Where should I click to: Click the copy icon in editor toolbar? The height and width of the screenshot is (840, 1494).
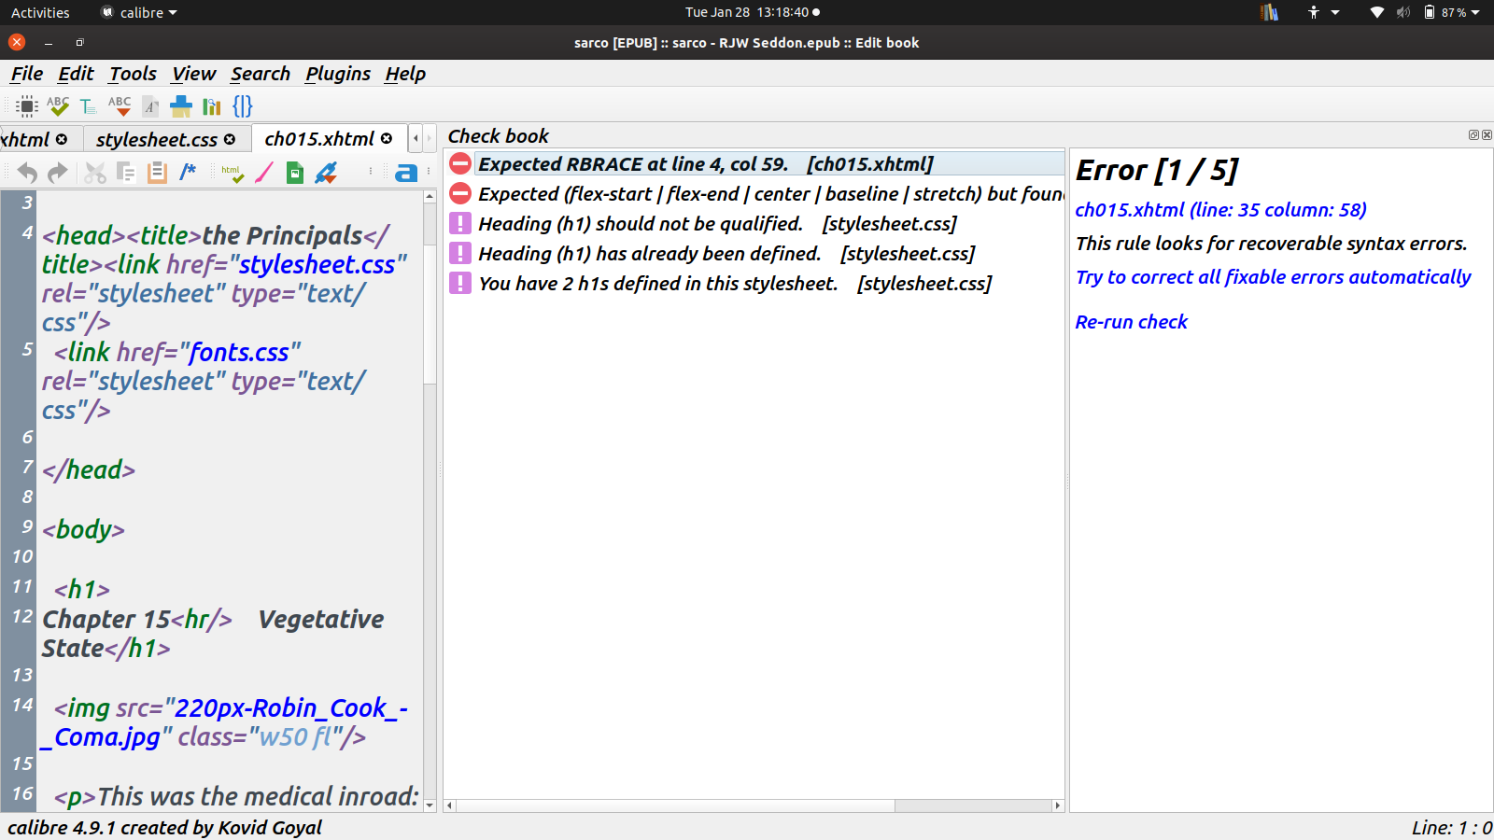pos(126,173)
